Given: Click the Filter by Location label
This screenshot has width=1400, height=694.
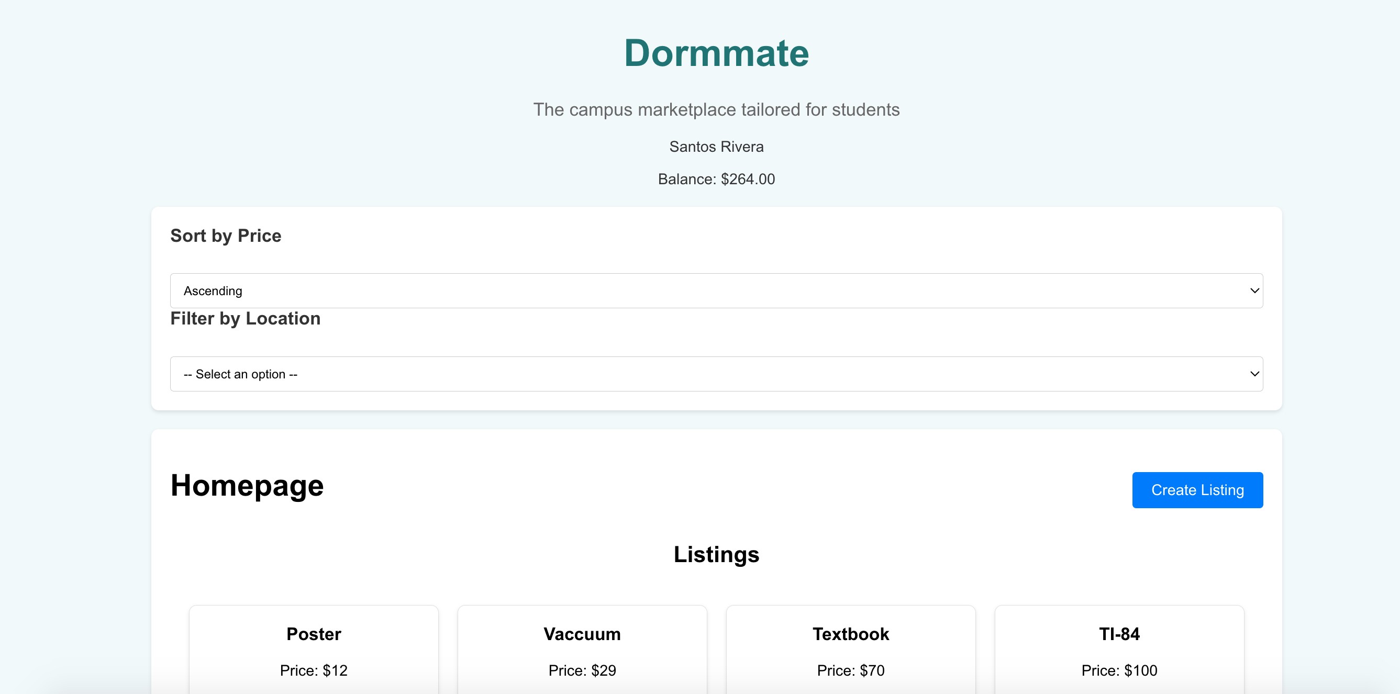Looking at the screenshot, I should [245, 318].
